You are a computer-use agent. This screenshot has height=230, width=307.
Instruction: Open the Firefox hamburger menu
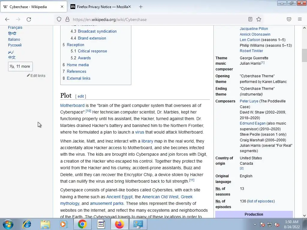[300, 19]
